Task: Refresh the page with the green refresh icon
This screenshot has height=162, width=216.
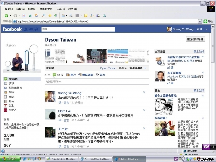Action: [30, 16]
